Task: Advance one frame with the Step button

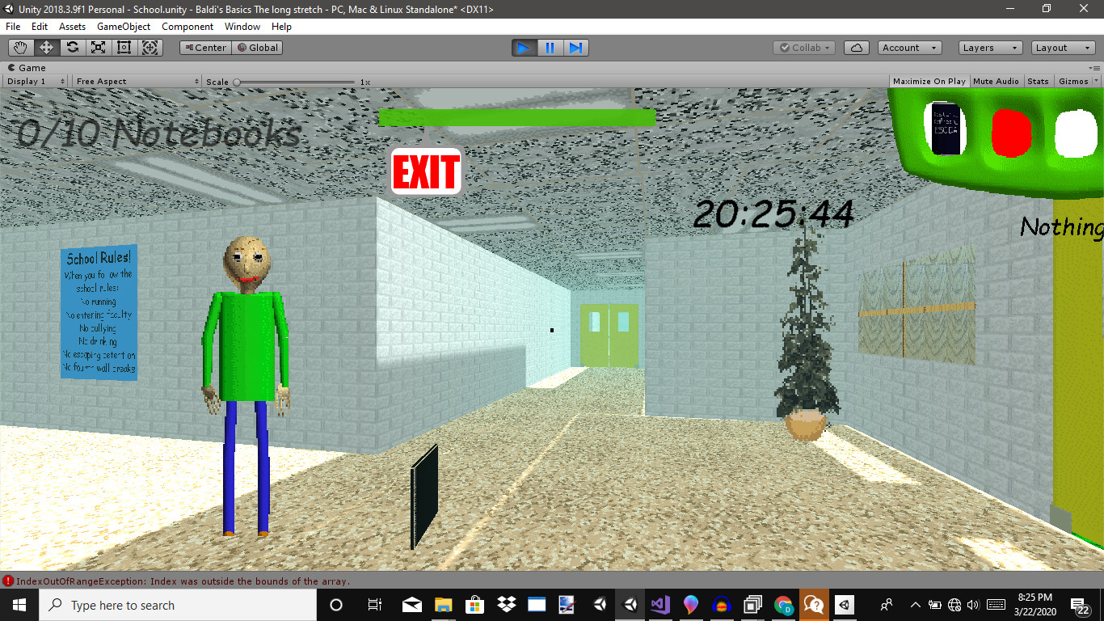Action: 576,48
